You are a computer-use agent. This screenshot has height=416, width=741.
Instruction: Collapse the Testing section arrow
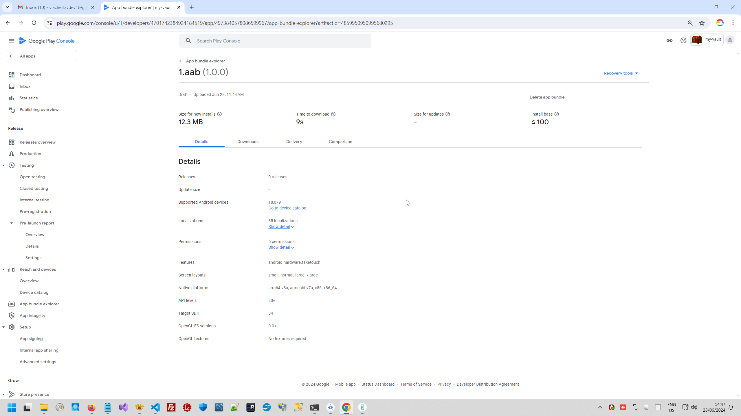pos(3,165)
